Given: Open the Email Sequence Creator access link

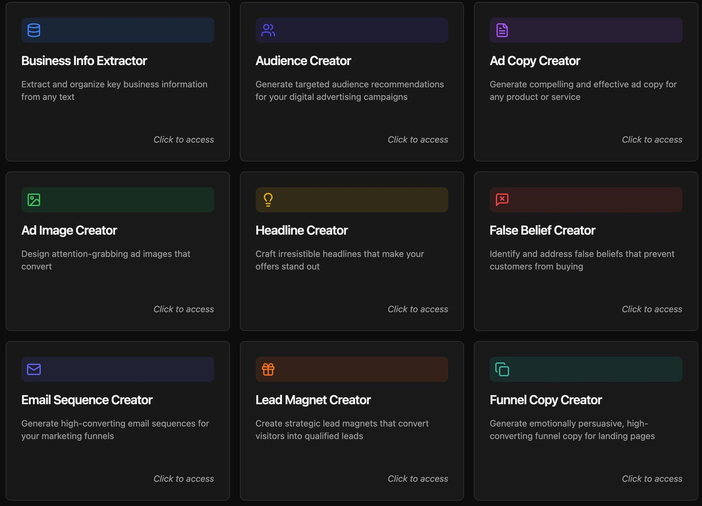Looking at the screenshot, I should pos(183,478).
